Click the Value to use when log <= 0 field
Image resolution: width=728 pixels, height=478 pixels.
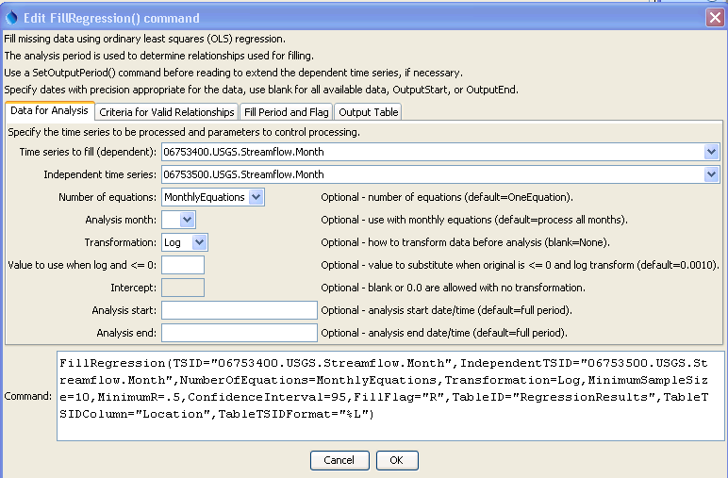[x=183, y=265]
